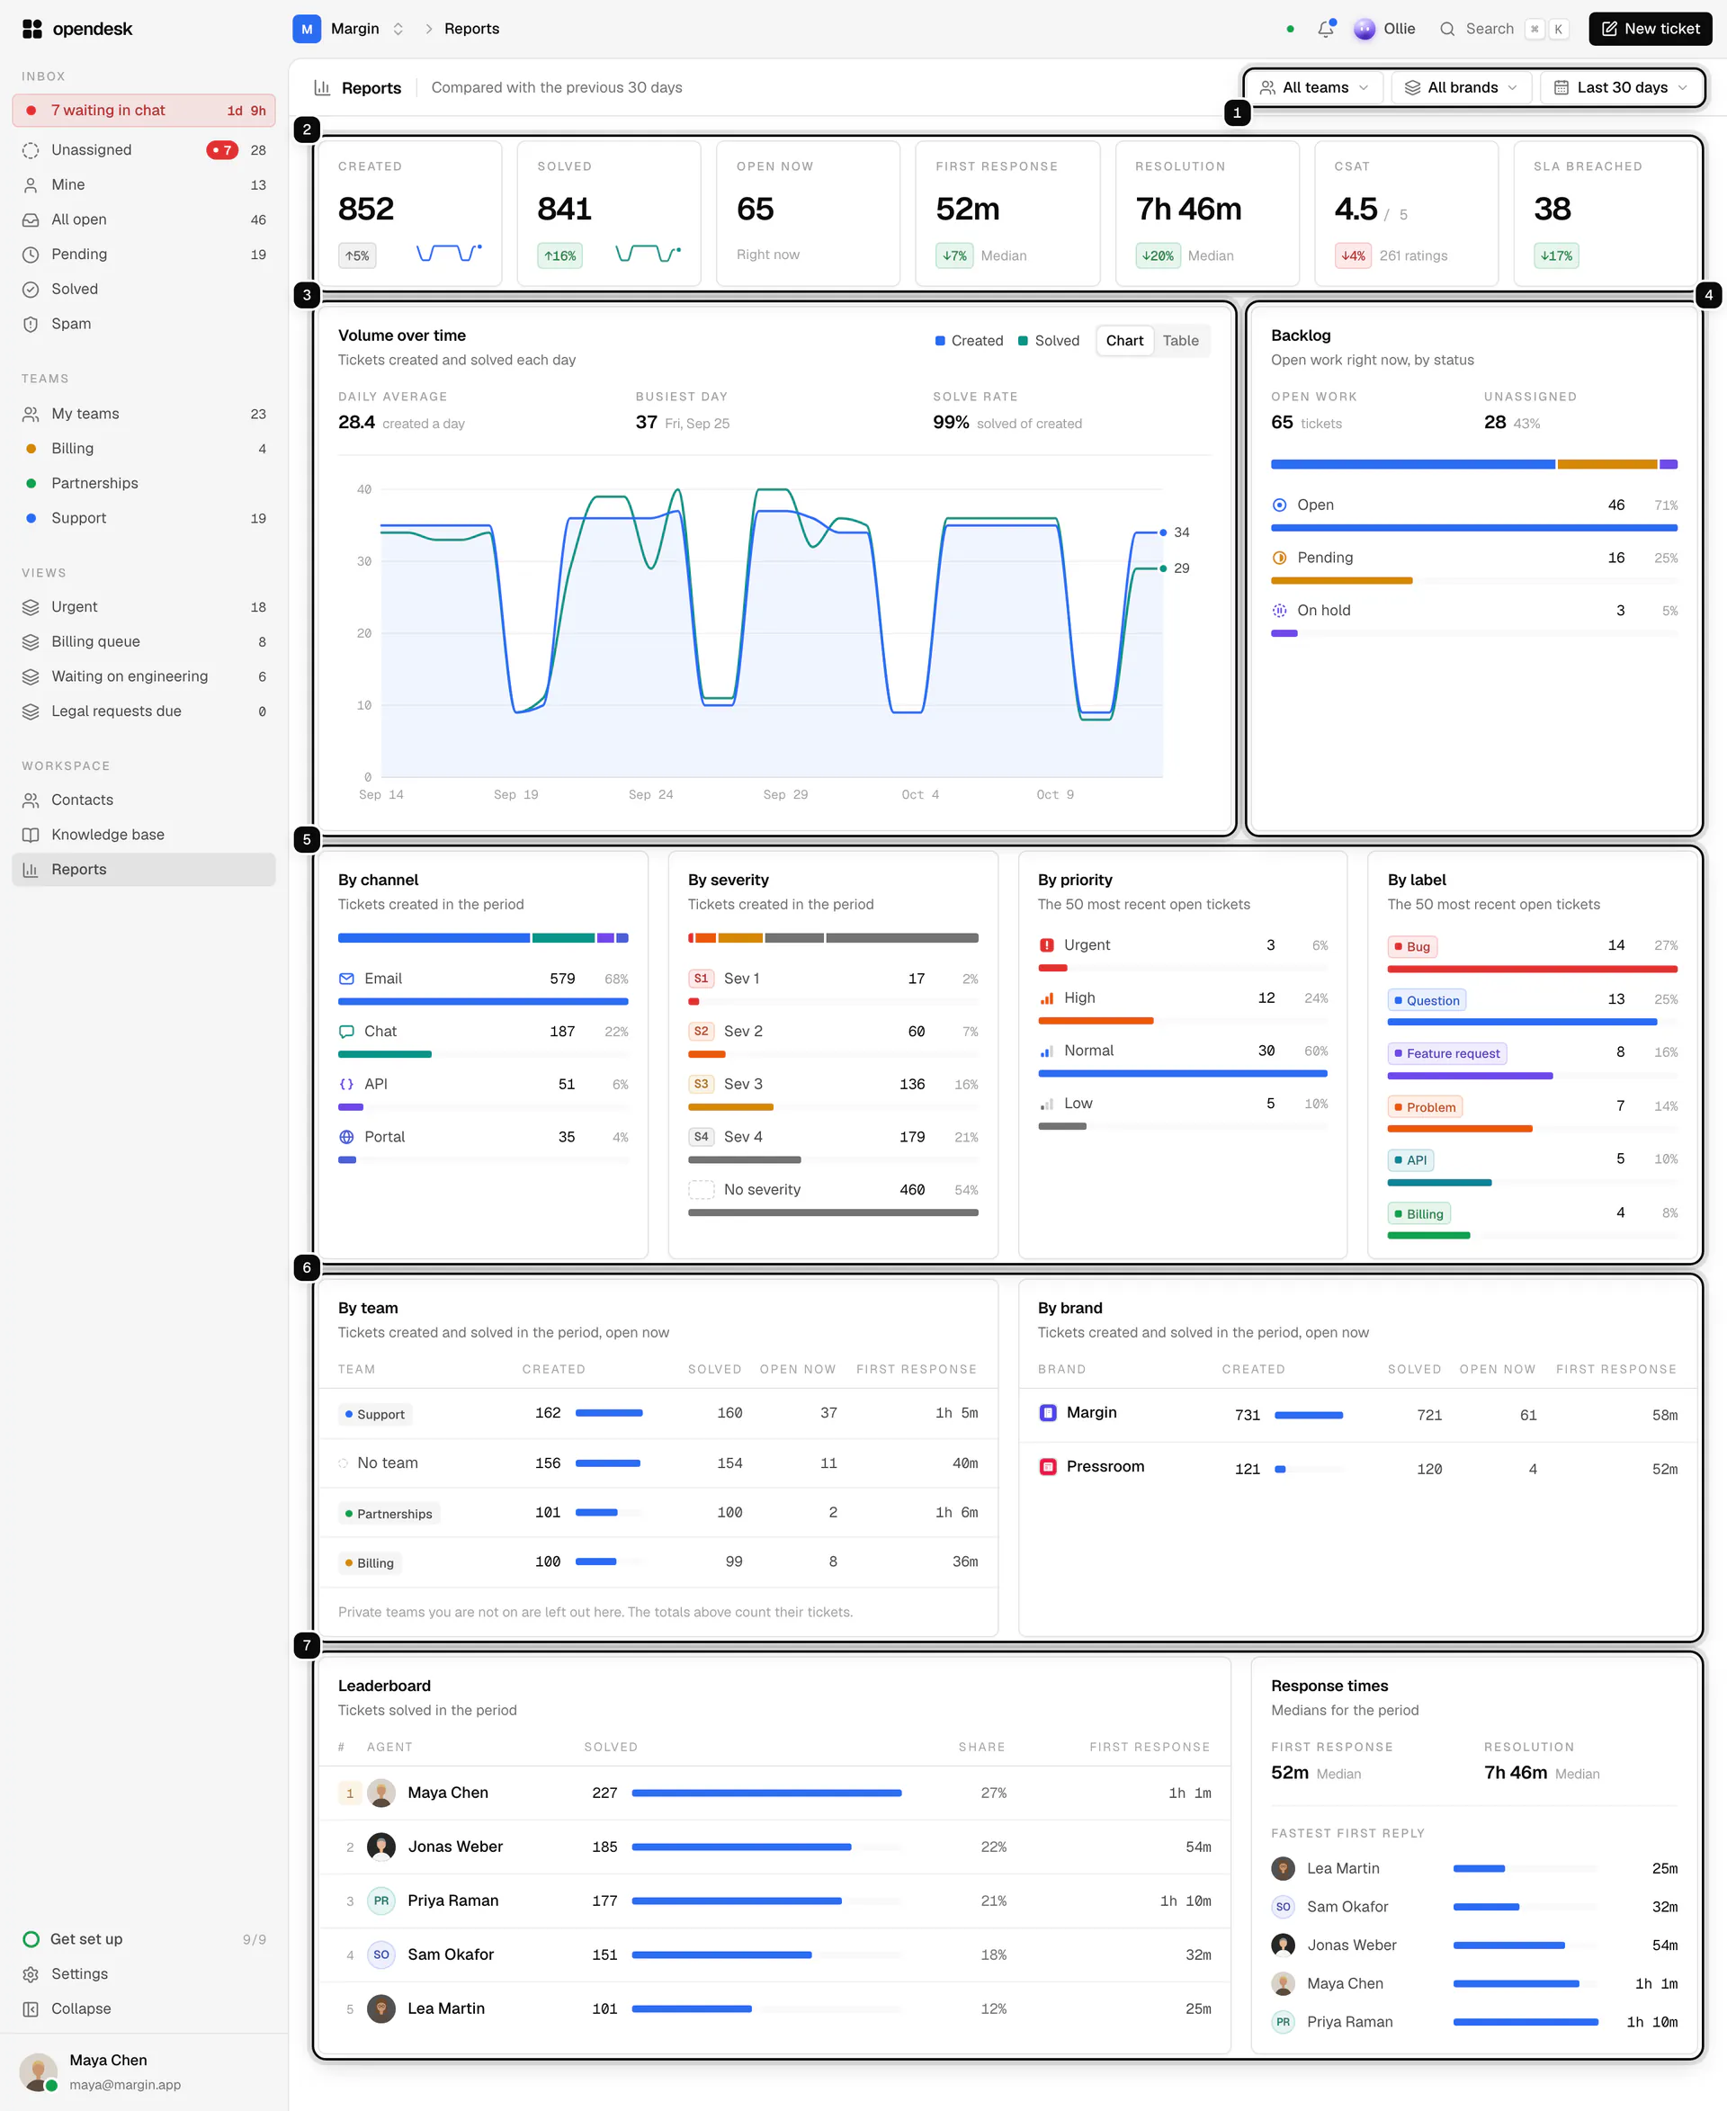Open Mine inbox person icon

[31, 185]
